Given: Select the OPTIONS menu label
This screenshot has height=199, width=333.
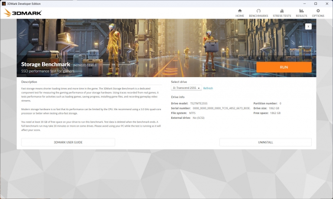Looking at the screenshot, I should click(x=318, y=16).
